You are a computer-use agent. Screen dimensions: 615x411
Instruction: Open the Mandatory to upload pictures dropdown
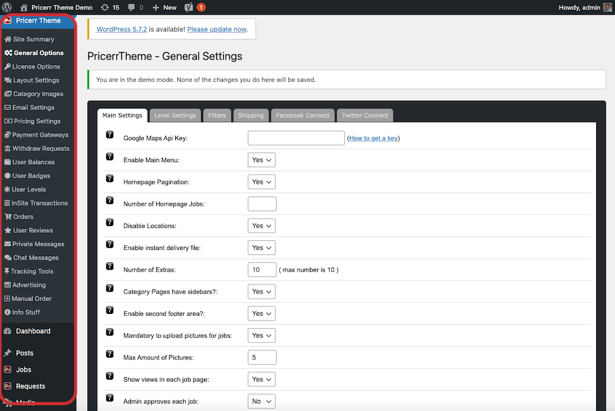[261, 335]
